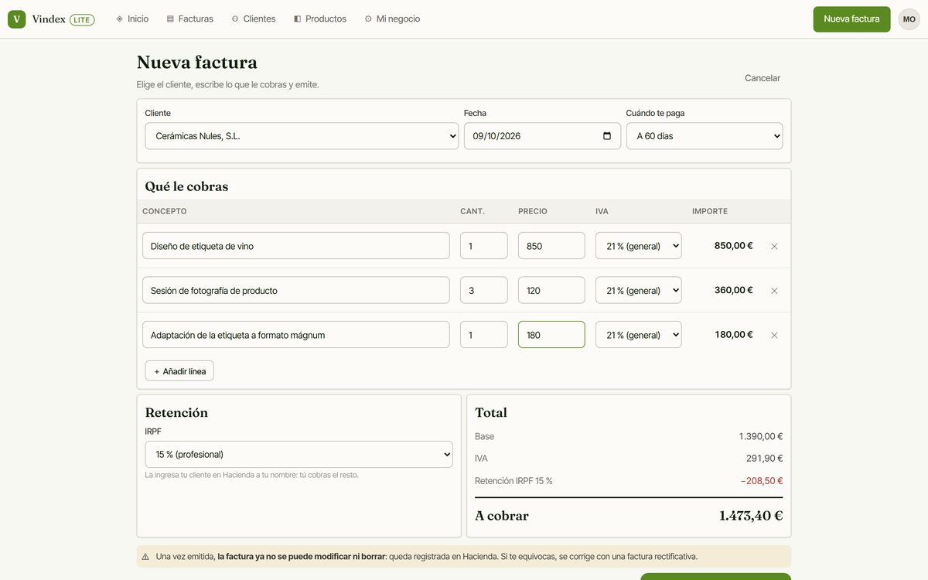928x580 pixels.
Task: Click the quantity field of the vino label line
Action: [x=484, y=246]
